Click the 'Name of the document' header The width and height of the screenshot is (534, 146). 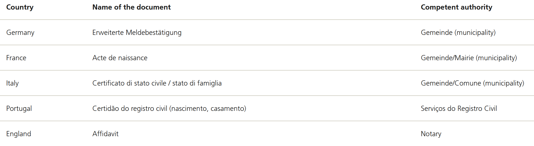coord(131,7)
